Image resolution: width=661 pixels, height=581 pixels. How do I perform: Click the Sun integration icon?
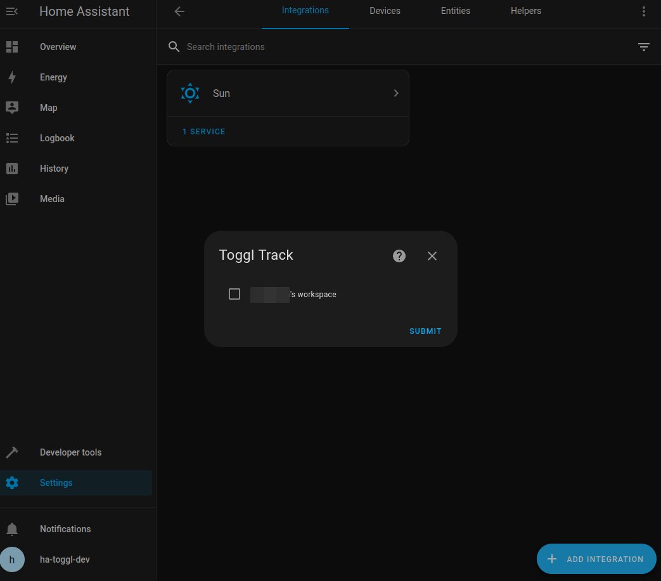click(x=190, y=93)
